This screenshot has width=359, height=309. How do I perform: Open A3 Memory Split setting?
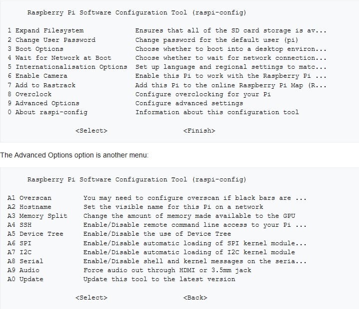[x=37, y=216]
